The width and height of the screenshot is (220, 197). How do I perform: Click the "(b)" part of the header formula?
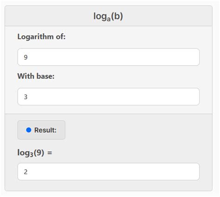pyautogui.click(x=117, y=16)
